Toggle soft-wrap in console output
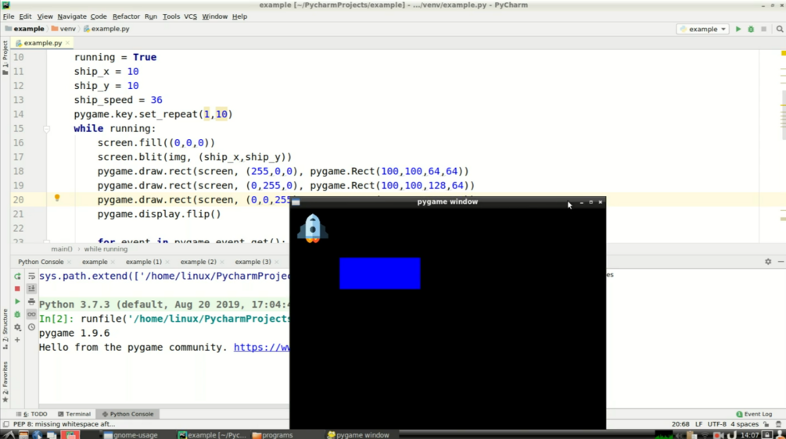The width and height of the screenshot is (786, 439). pos(31,276)
